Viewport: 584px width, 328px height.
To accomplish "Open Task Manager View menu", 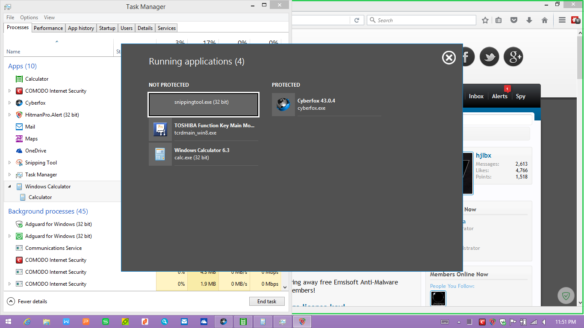I will [x=49, y=18].
